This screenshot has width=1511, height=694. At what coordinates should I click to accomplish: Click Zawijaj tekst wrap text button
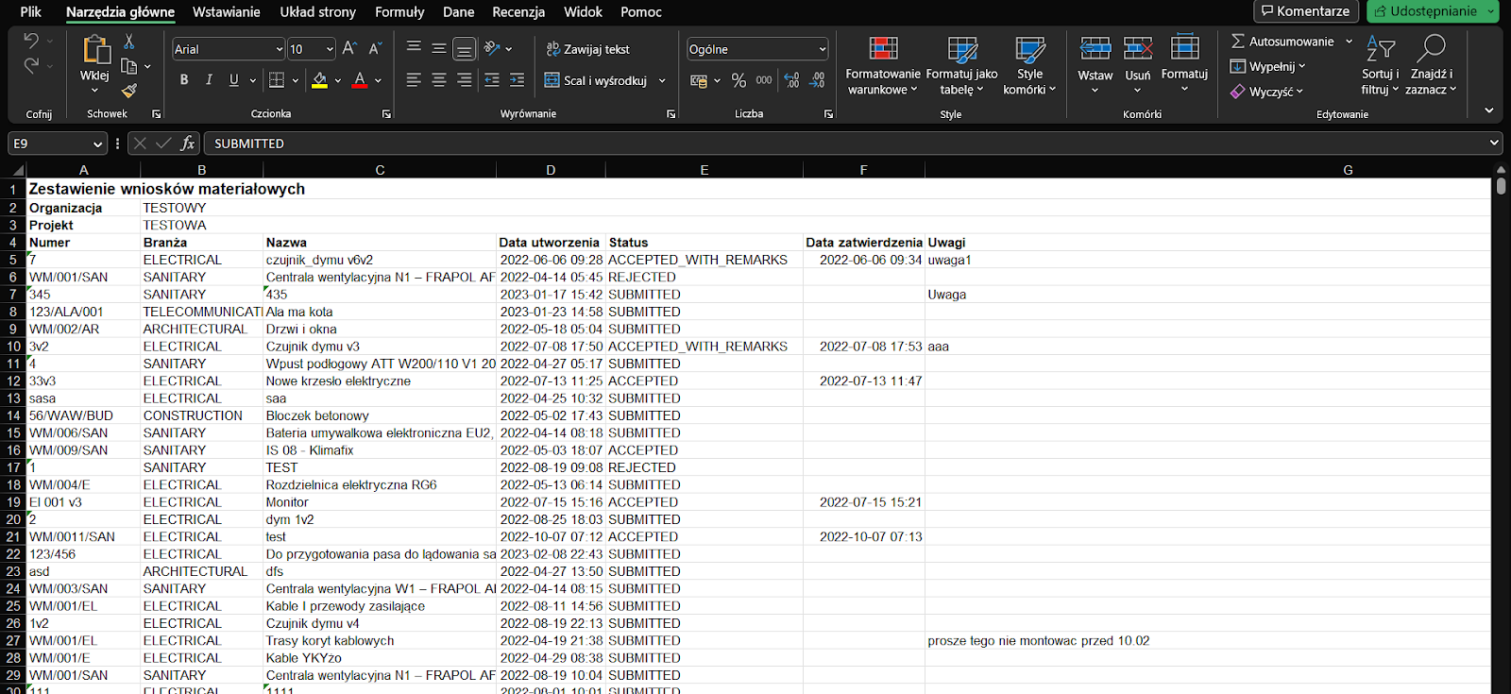tap(587, 49)
